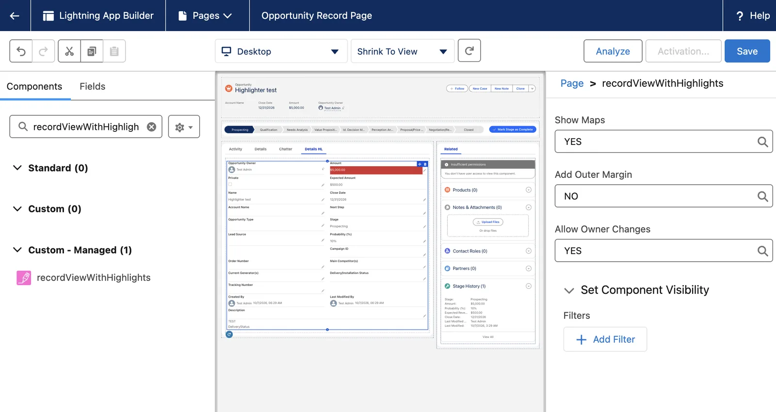Switch to the Fields tab
Screen dimensions: 776x412
[x=92, y=86]
